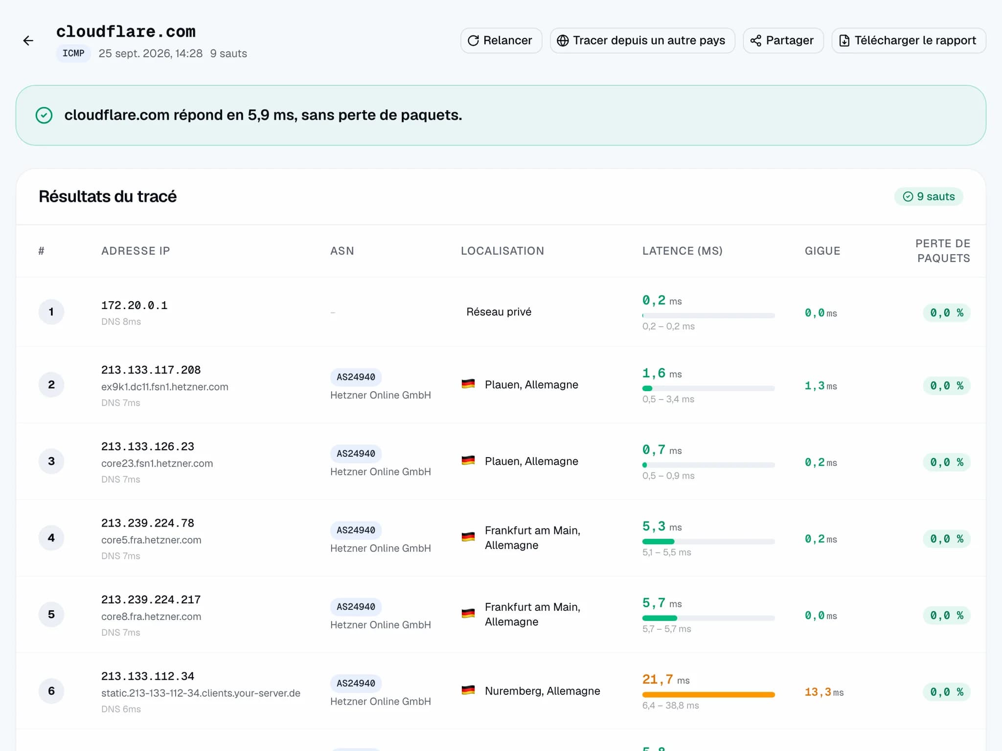This screenshot has width=1002, height=751.
Task: Click AS24940 badge in hop 6 row
Action: click(356, 684)
